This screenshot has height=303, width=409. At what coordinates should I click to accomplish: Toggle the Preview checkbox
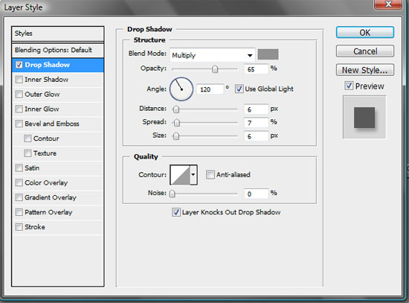tap(349, 86)
